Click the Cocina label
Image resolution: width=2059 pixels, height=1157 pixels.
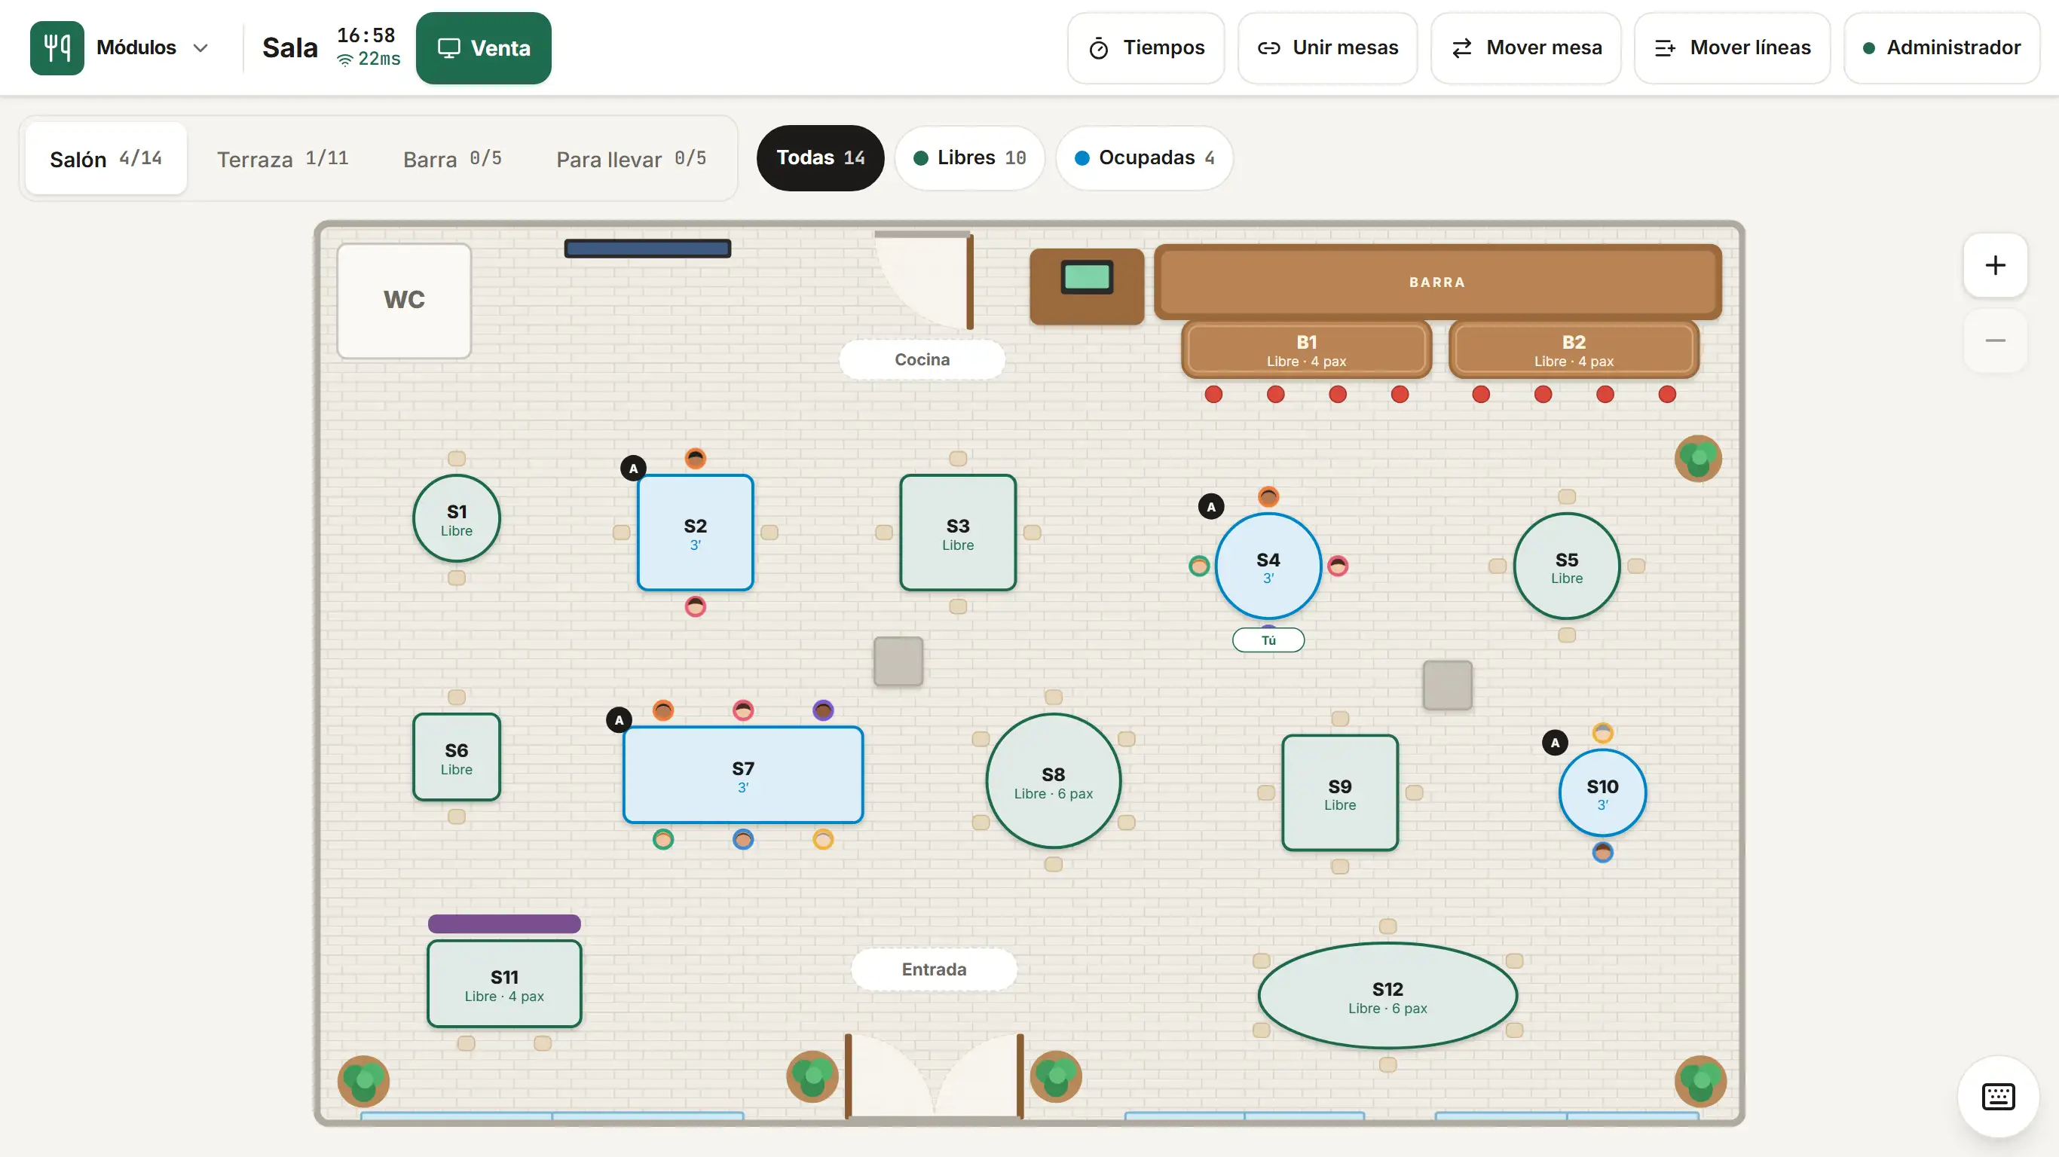922,359
